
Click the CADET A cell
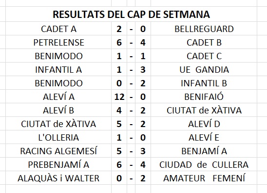[58, 29]
